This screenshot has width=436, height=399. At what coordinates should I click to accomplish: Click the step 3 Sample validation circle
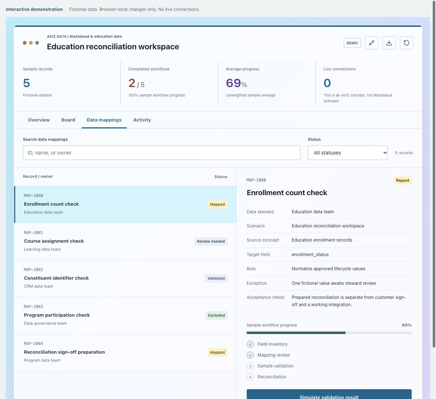[250, 366]
